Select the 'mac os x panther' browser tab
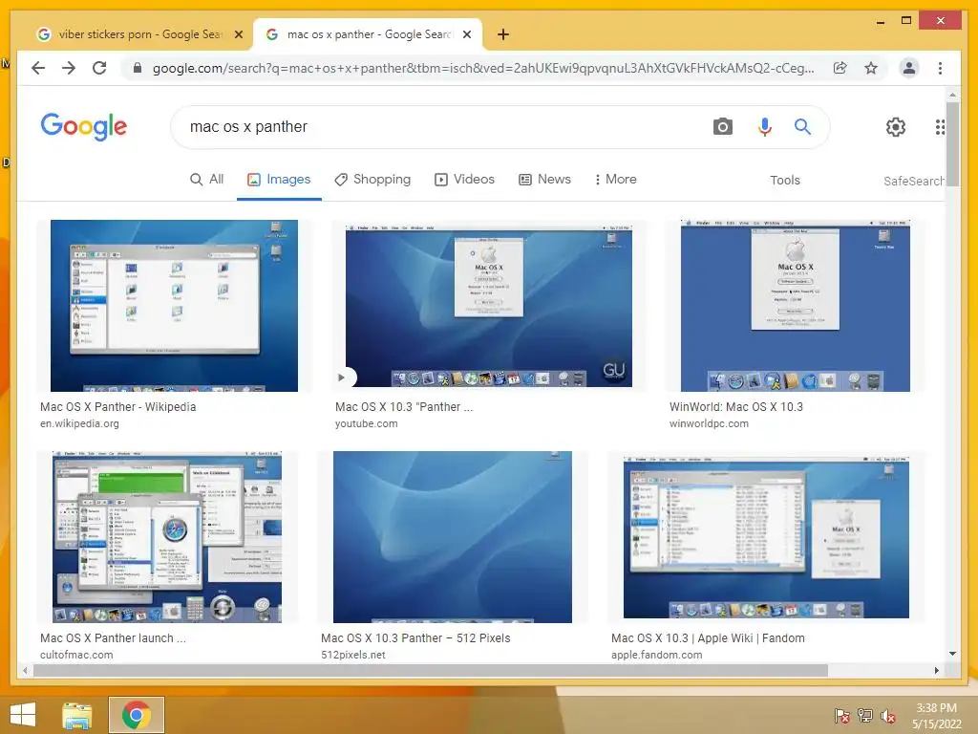978x734 pixels. pyautogui.click(x=368, y=34)
